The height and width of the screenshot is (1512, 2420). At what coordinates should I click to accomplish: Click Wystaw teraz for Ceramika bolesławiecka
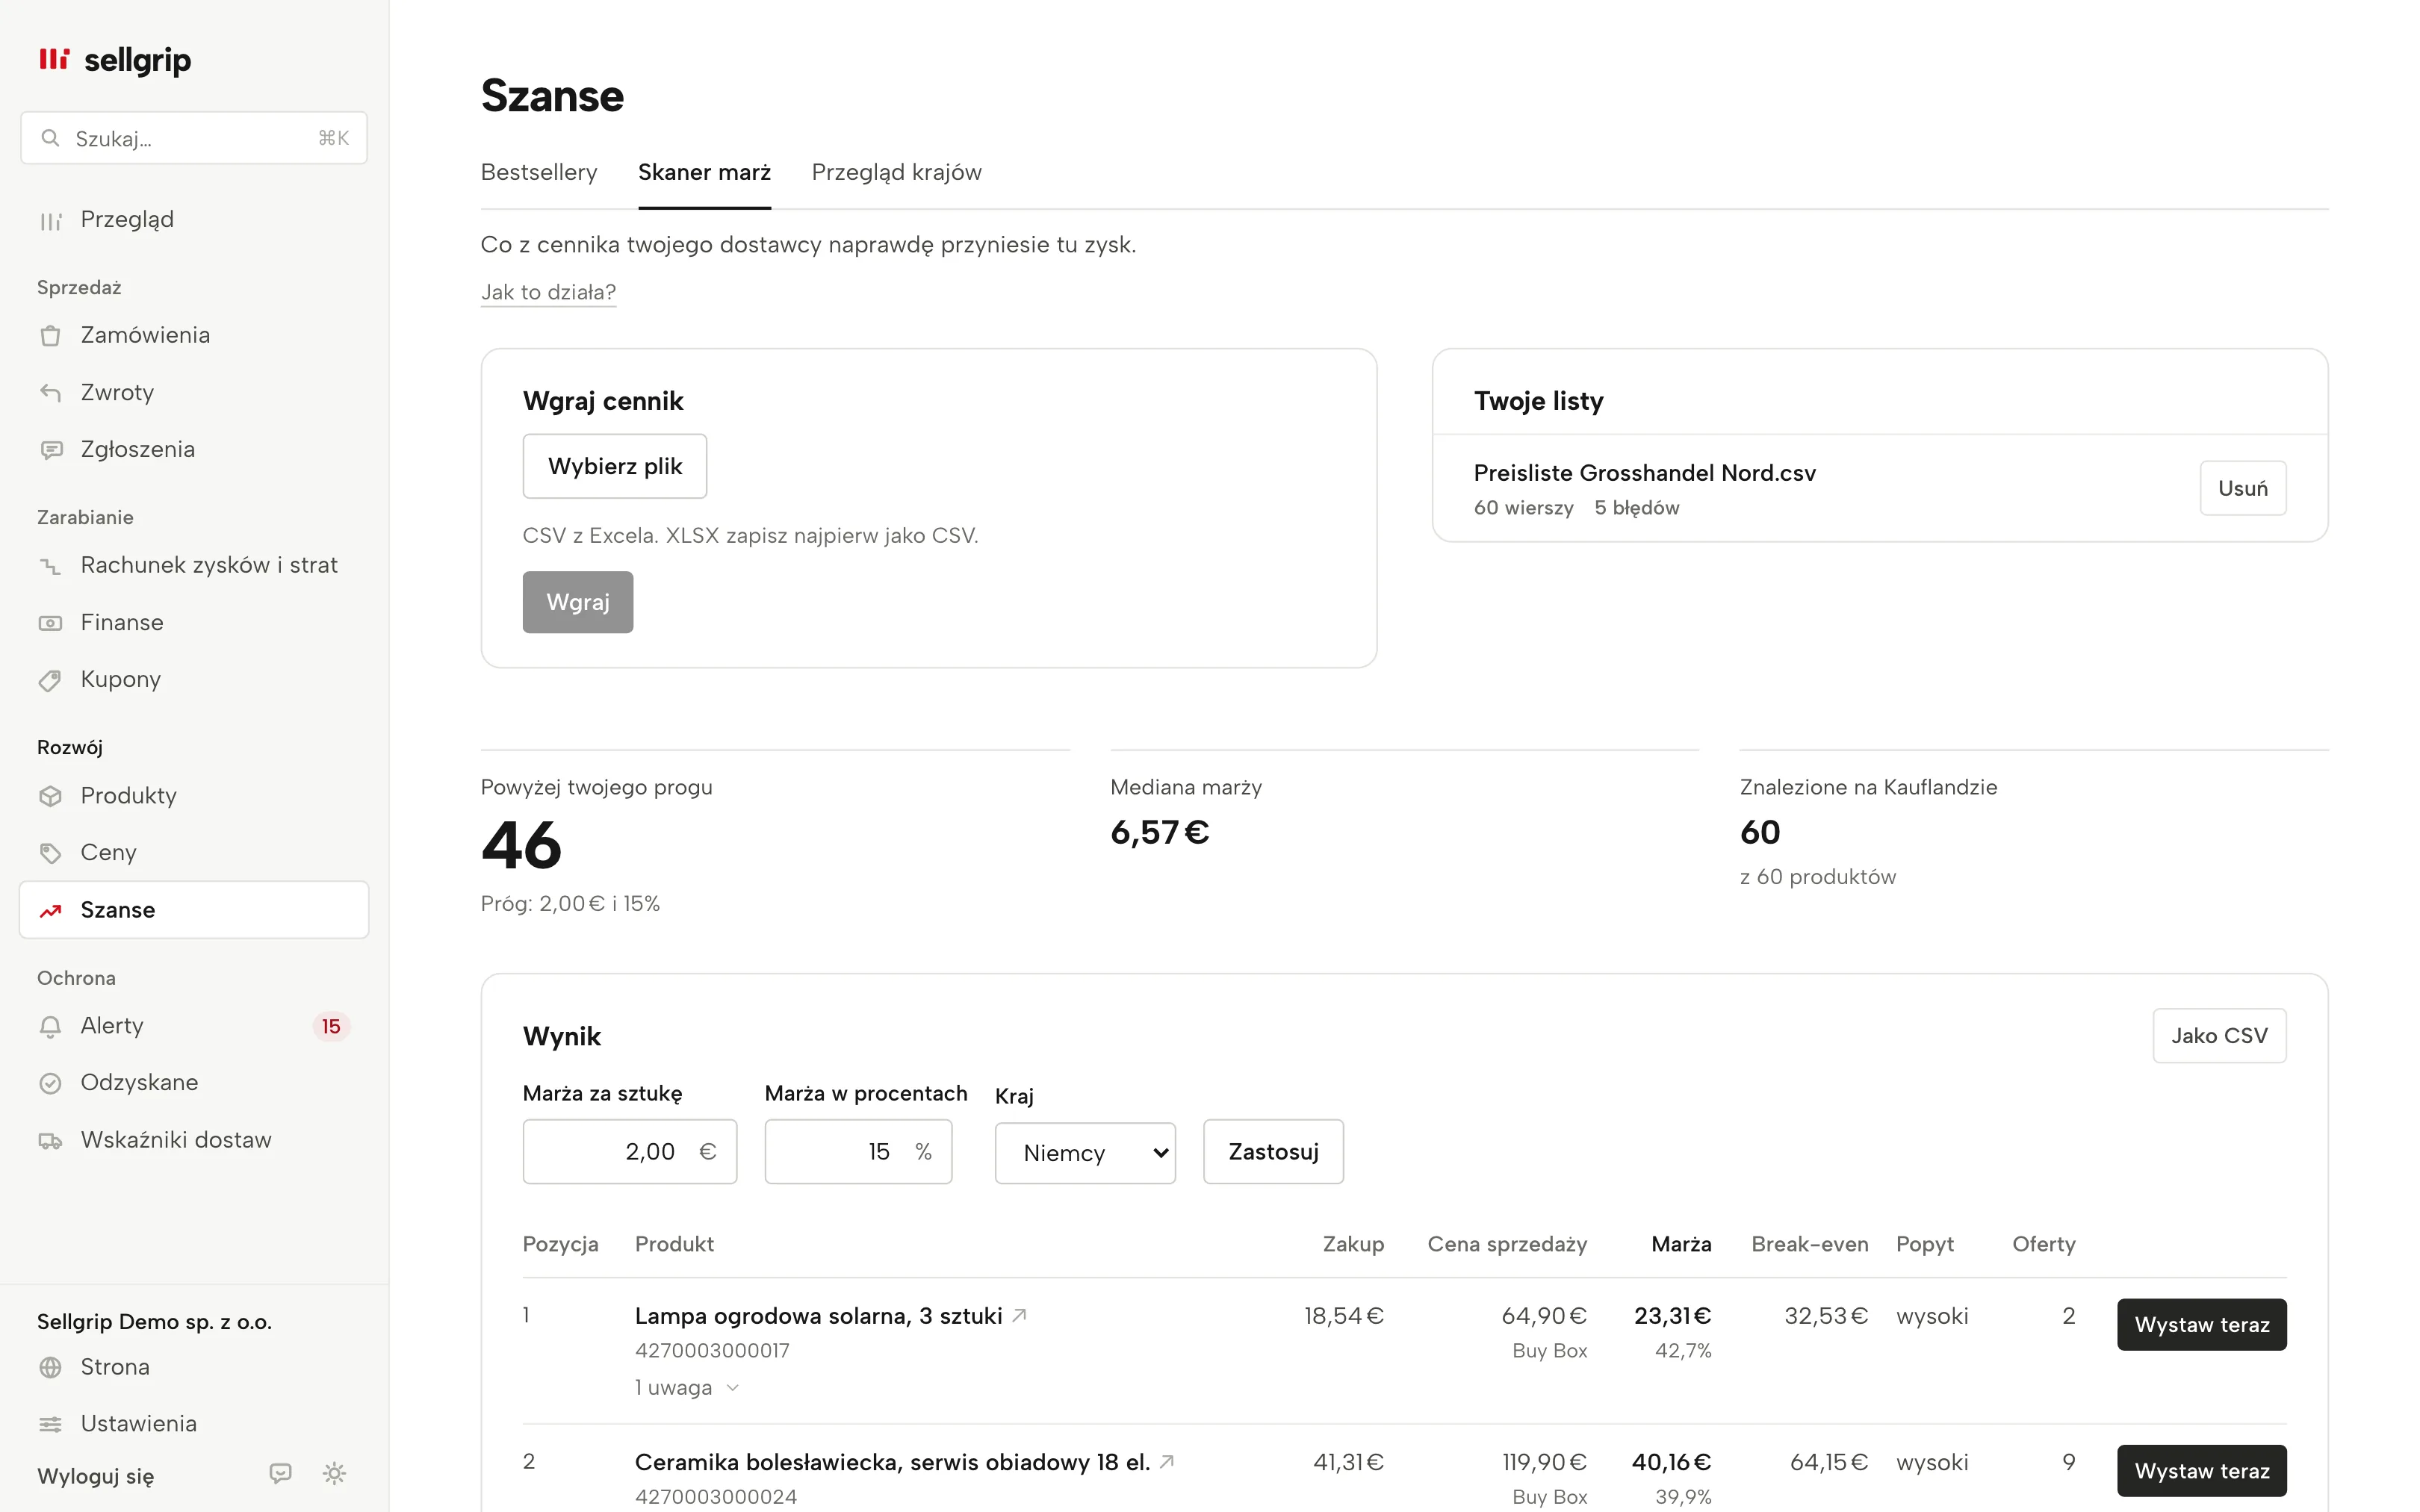[x=2201, y=1470]
